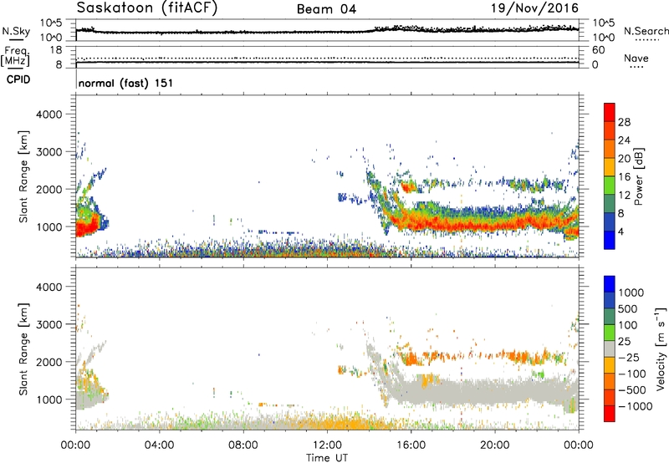
Task: Click the left "10^5" noise axis label
Action: (51, 23)
